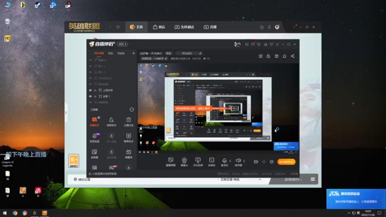
Task: Select the second scene tab
Action: point(110,54)
